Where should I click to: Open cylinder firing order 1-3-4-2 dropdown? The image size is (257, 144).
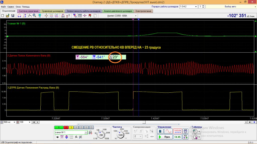[196, 7]
